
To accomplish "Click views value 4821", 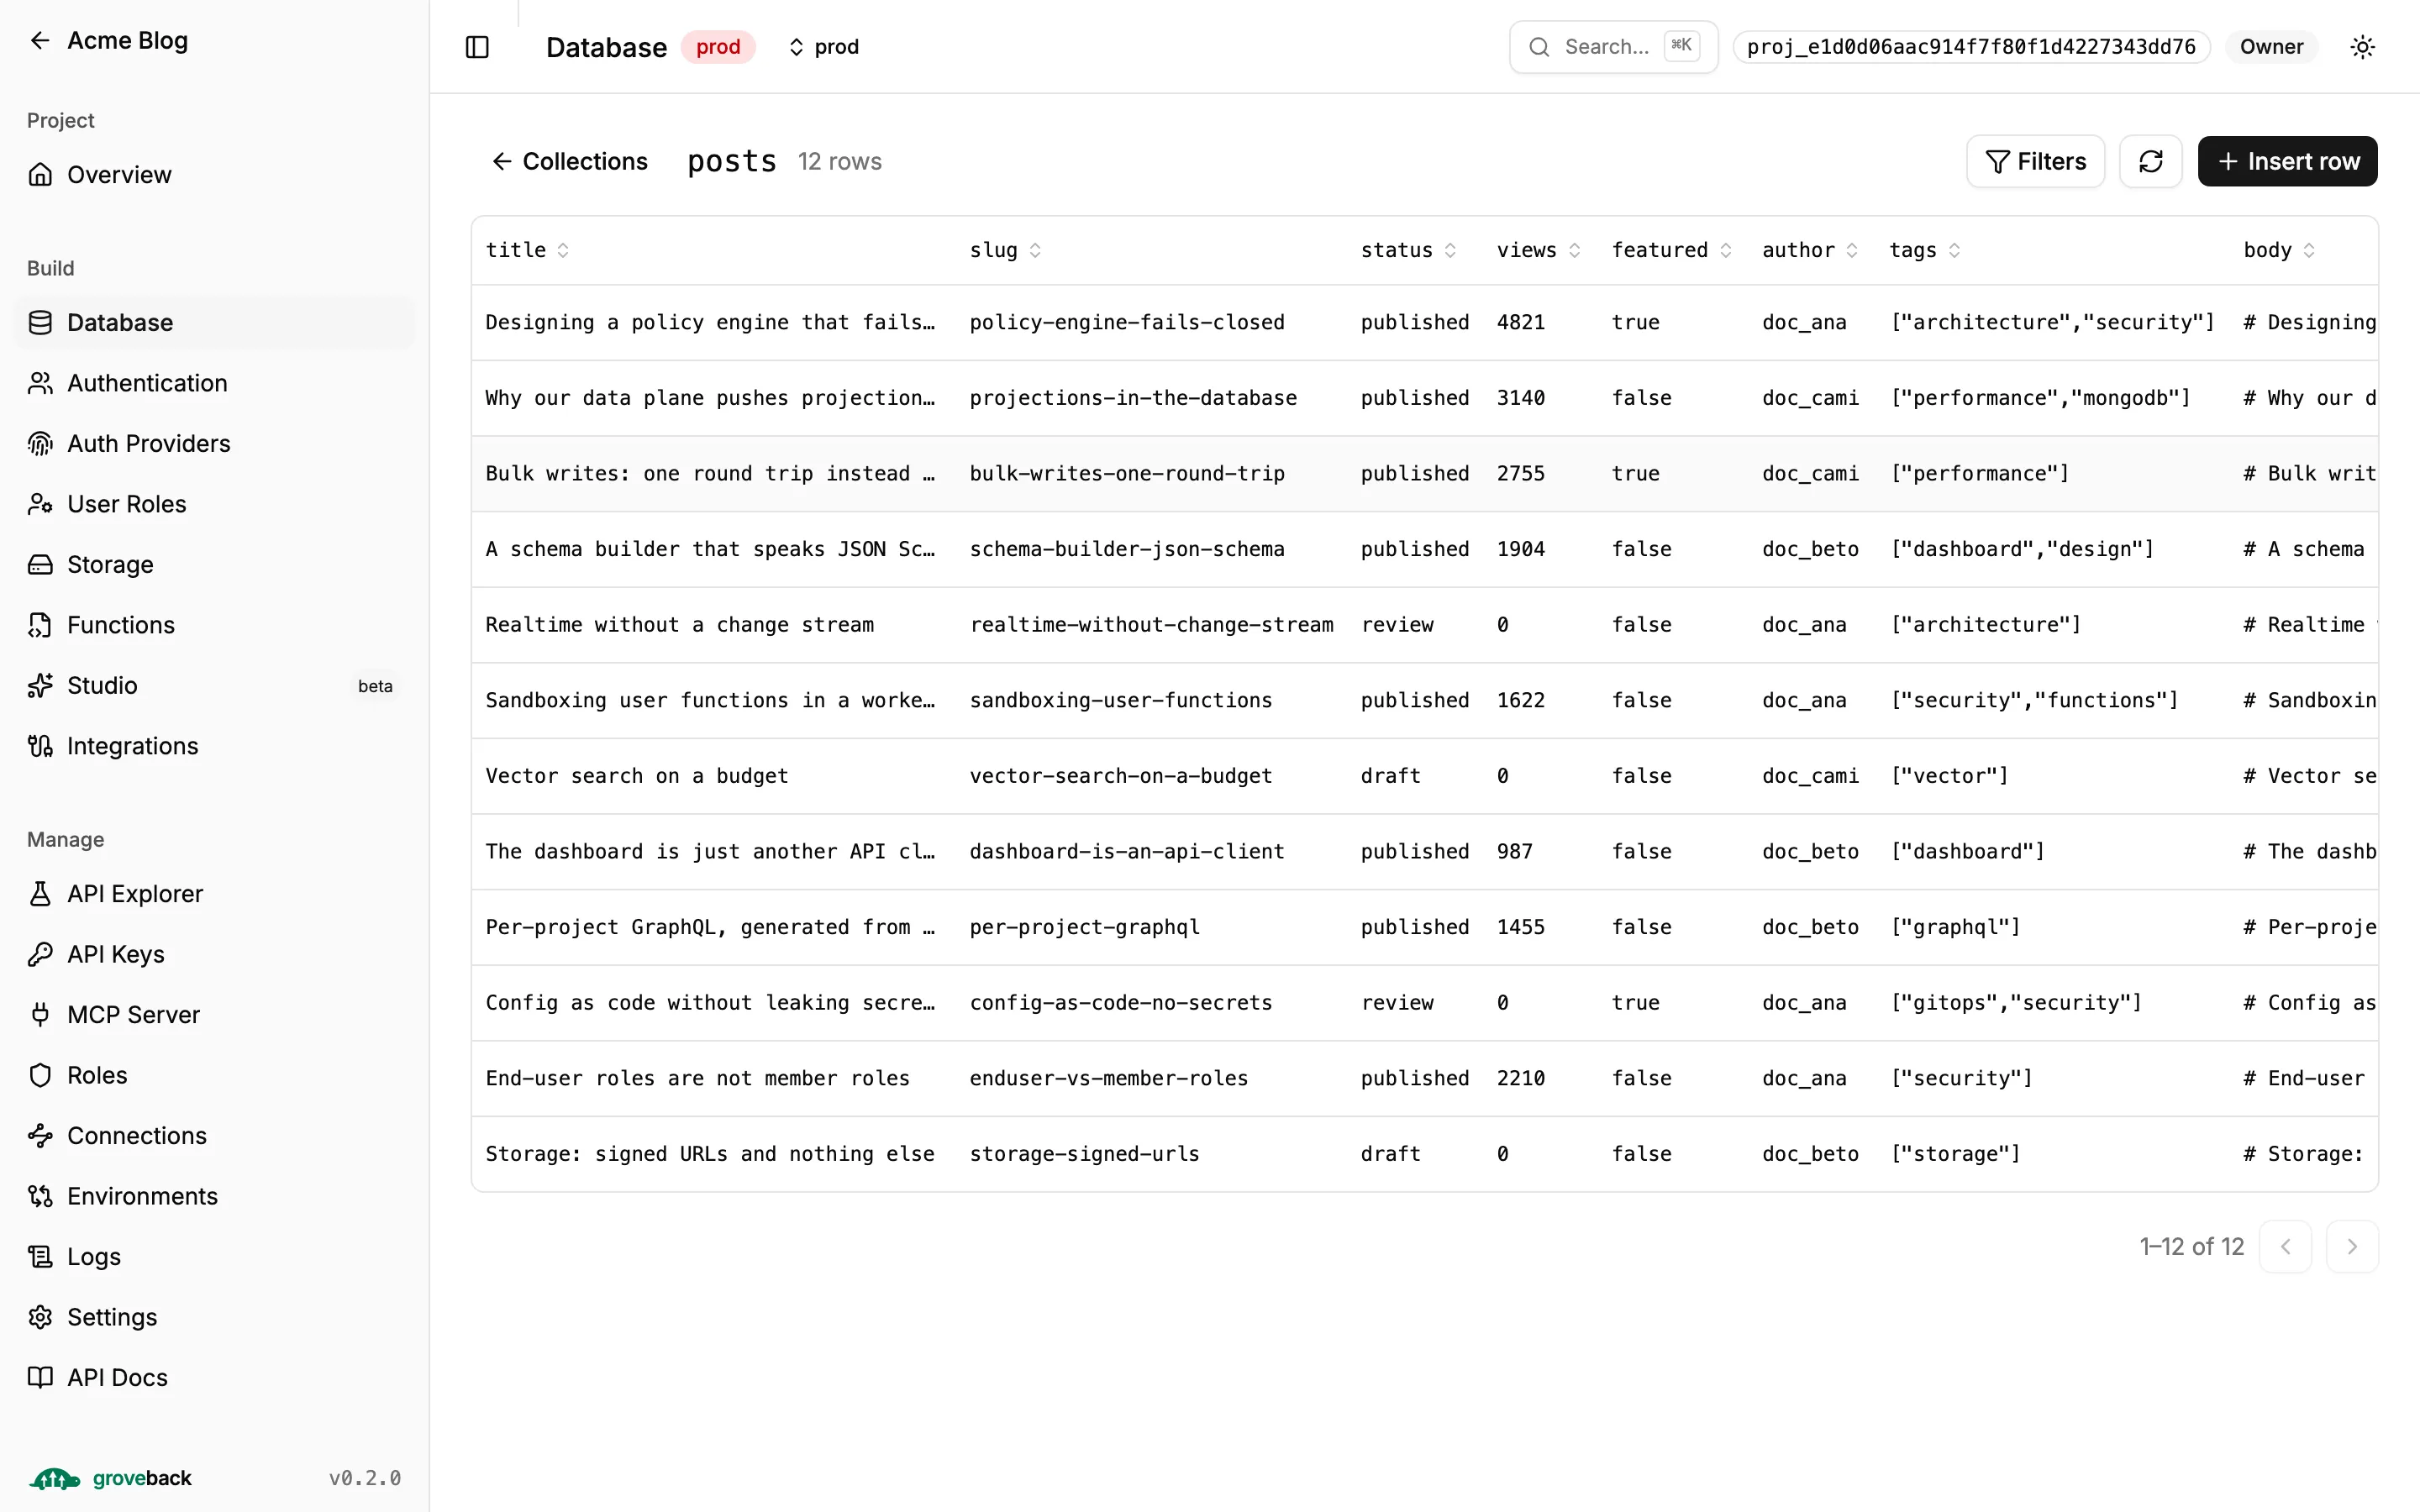I will [1520, 322].
